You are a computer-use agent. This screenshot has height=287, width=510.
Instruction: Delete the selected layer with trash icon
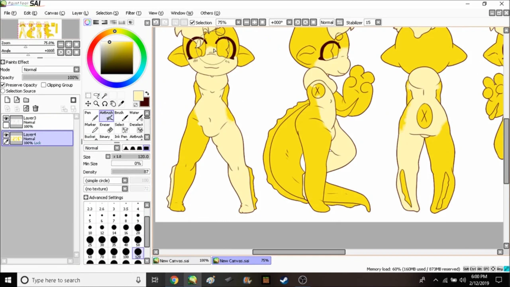click(x=35, y=108)
